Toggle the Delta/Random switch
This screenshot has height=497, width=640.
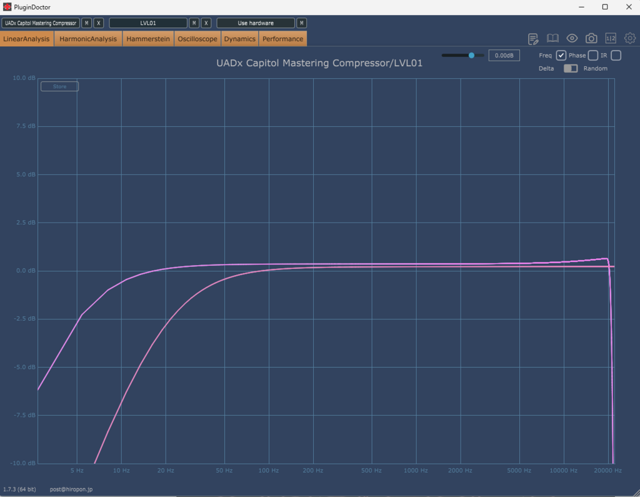click(x=571, y=69)
